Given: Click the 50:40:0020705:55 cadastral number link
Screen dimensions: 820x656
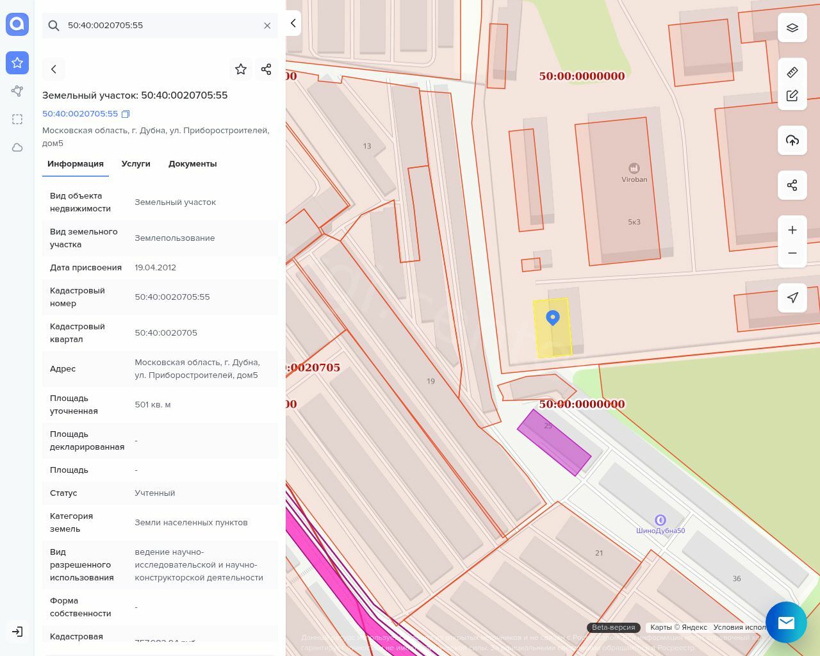Looking at the screenshot, I should pyautogui.click(x=80, y=114).
